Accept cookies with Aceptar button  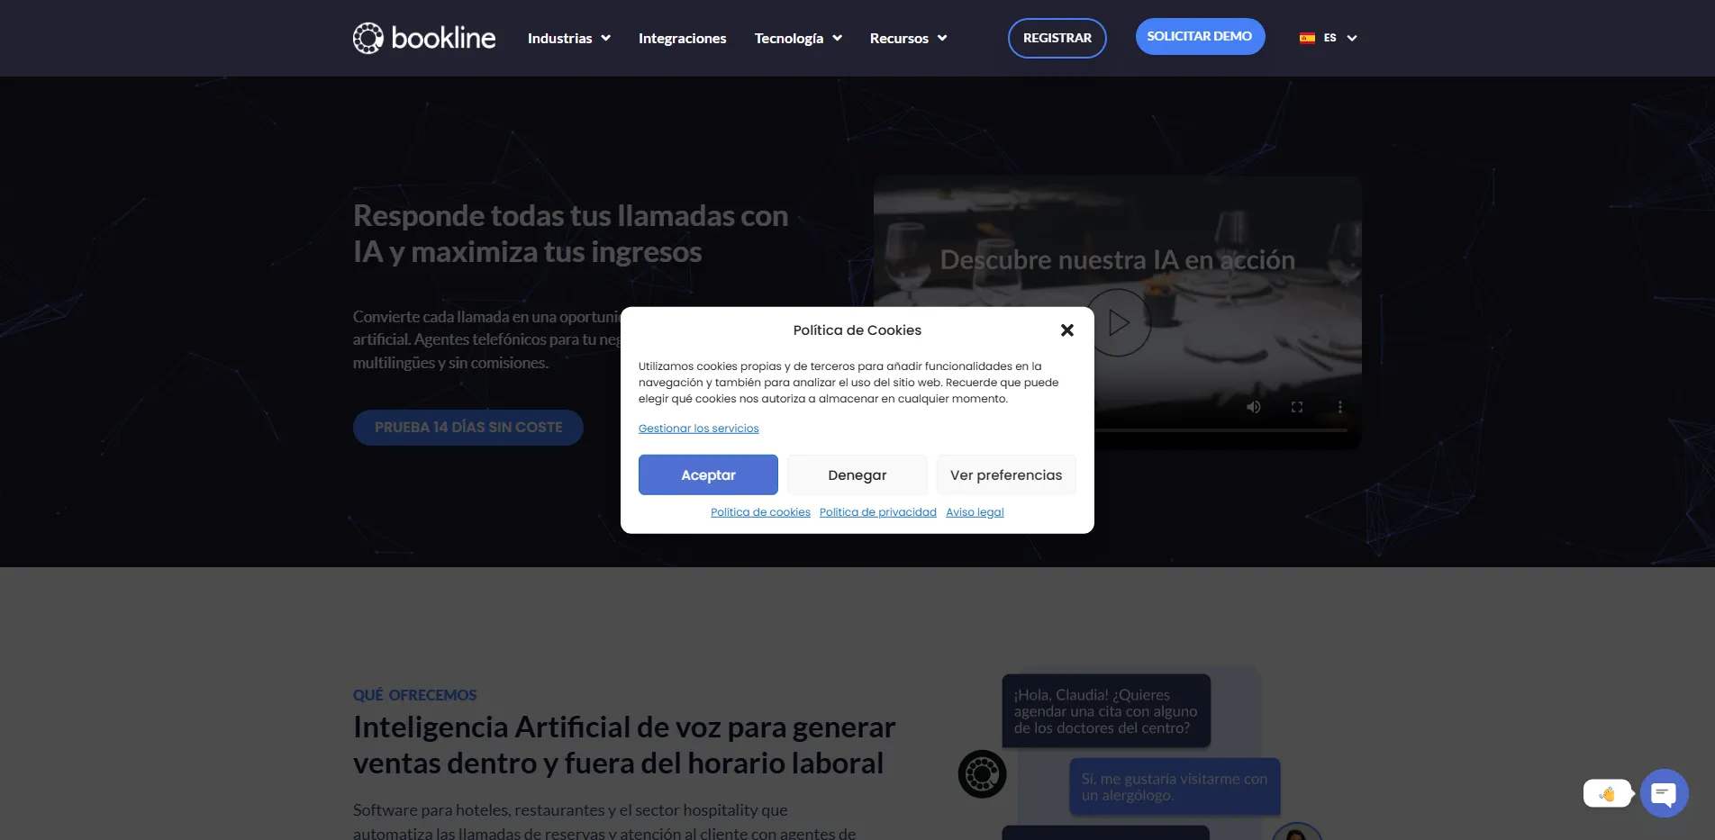tap(708, 474)
